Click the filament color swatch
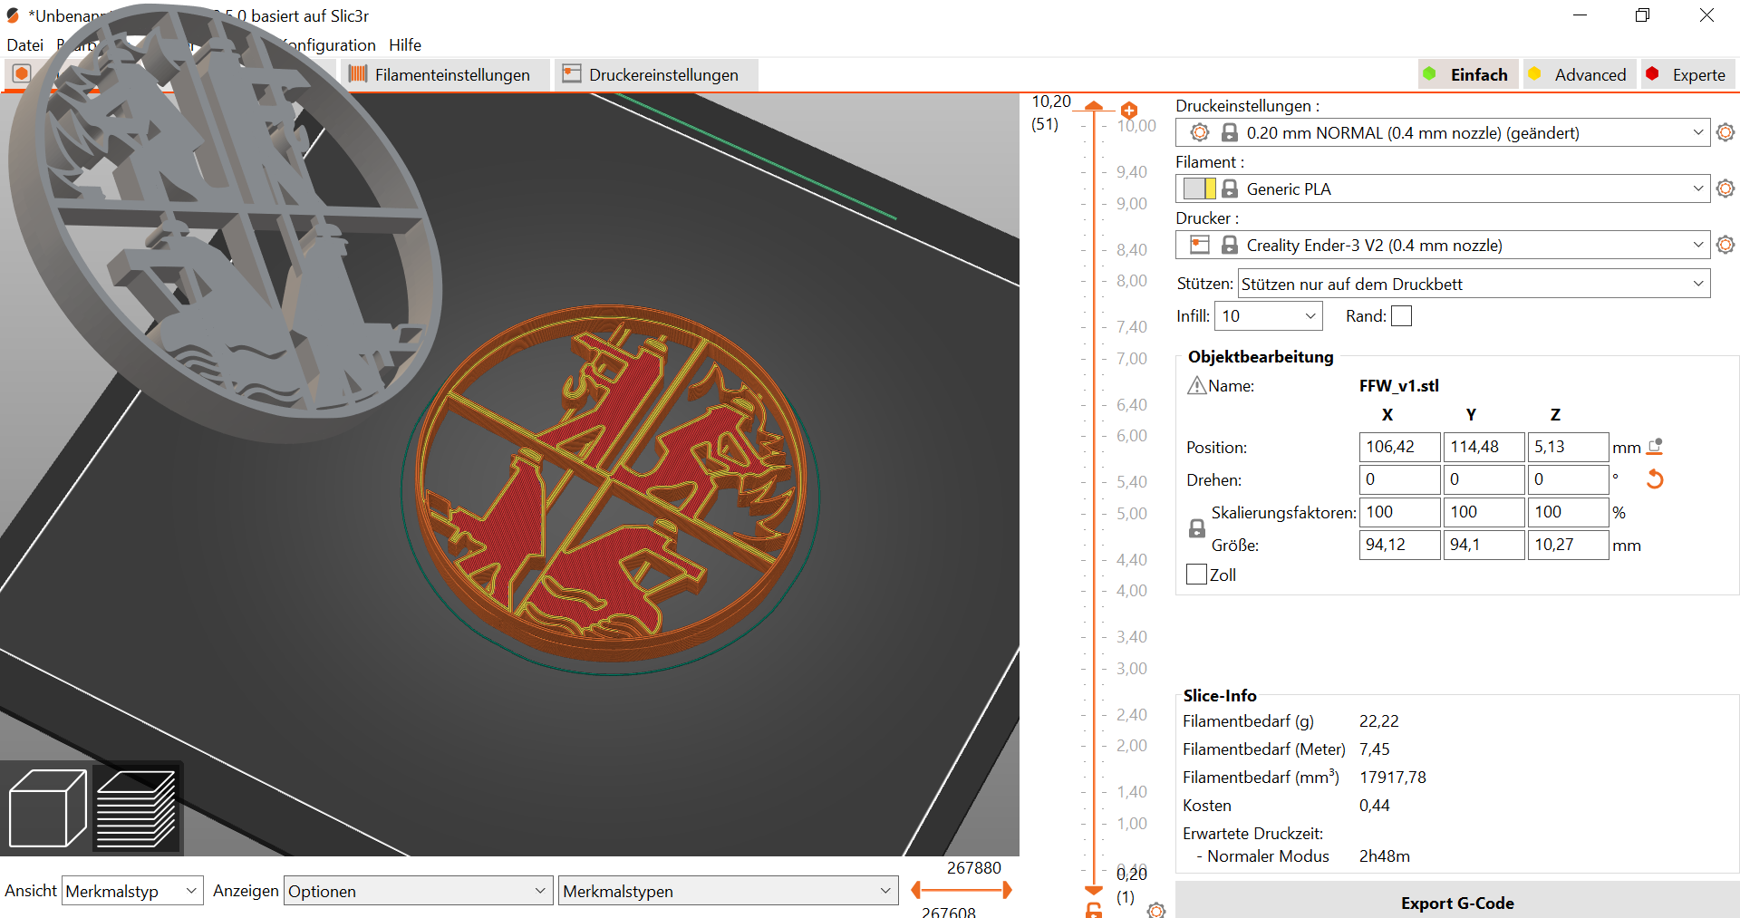 pyautogui.click(x=1200, y=188)
